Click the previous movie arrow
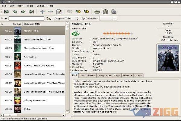This screenshot has height=121, width=181. click(x=15, y=12)
